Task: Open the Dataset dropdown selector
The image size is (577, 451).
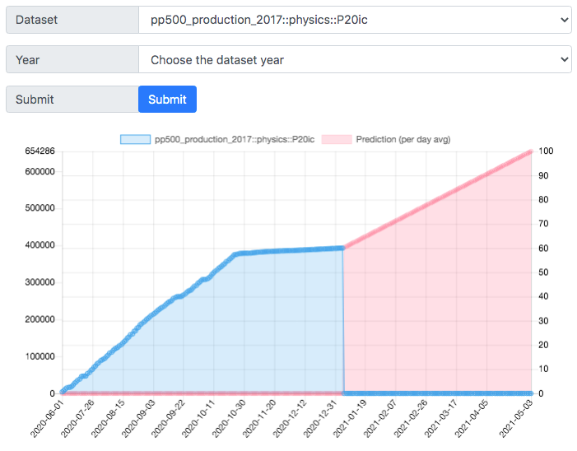Action: coord(355,20)
